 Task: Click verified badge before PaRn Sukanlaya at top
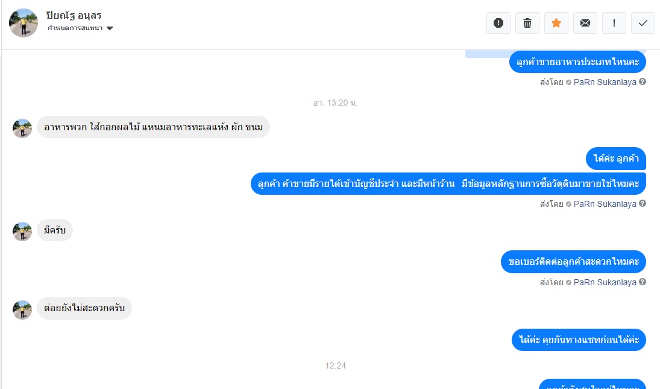(x=568, y=82)
